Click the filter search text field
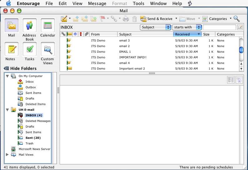The height and width of the screenshot is (170, 248). [219, 27]
